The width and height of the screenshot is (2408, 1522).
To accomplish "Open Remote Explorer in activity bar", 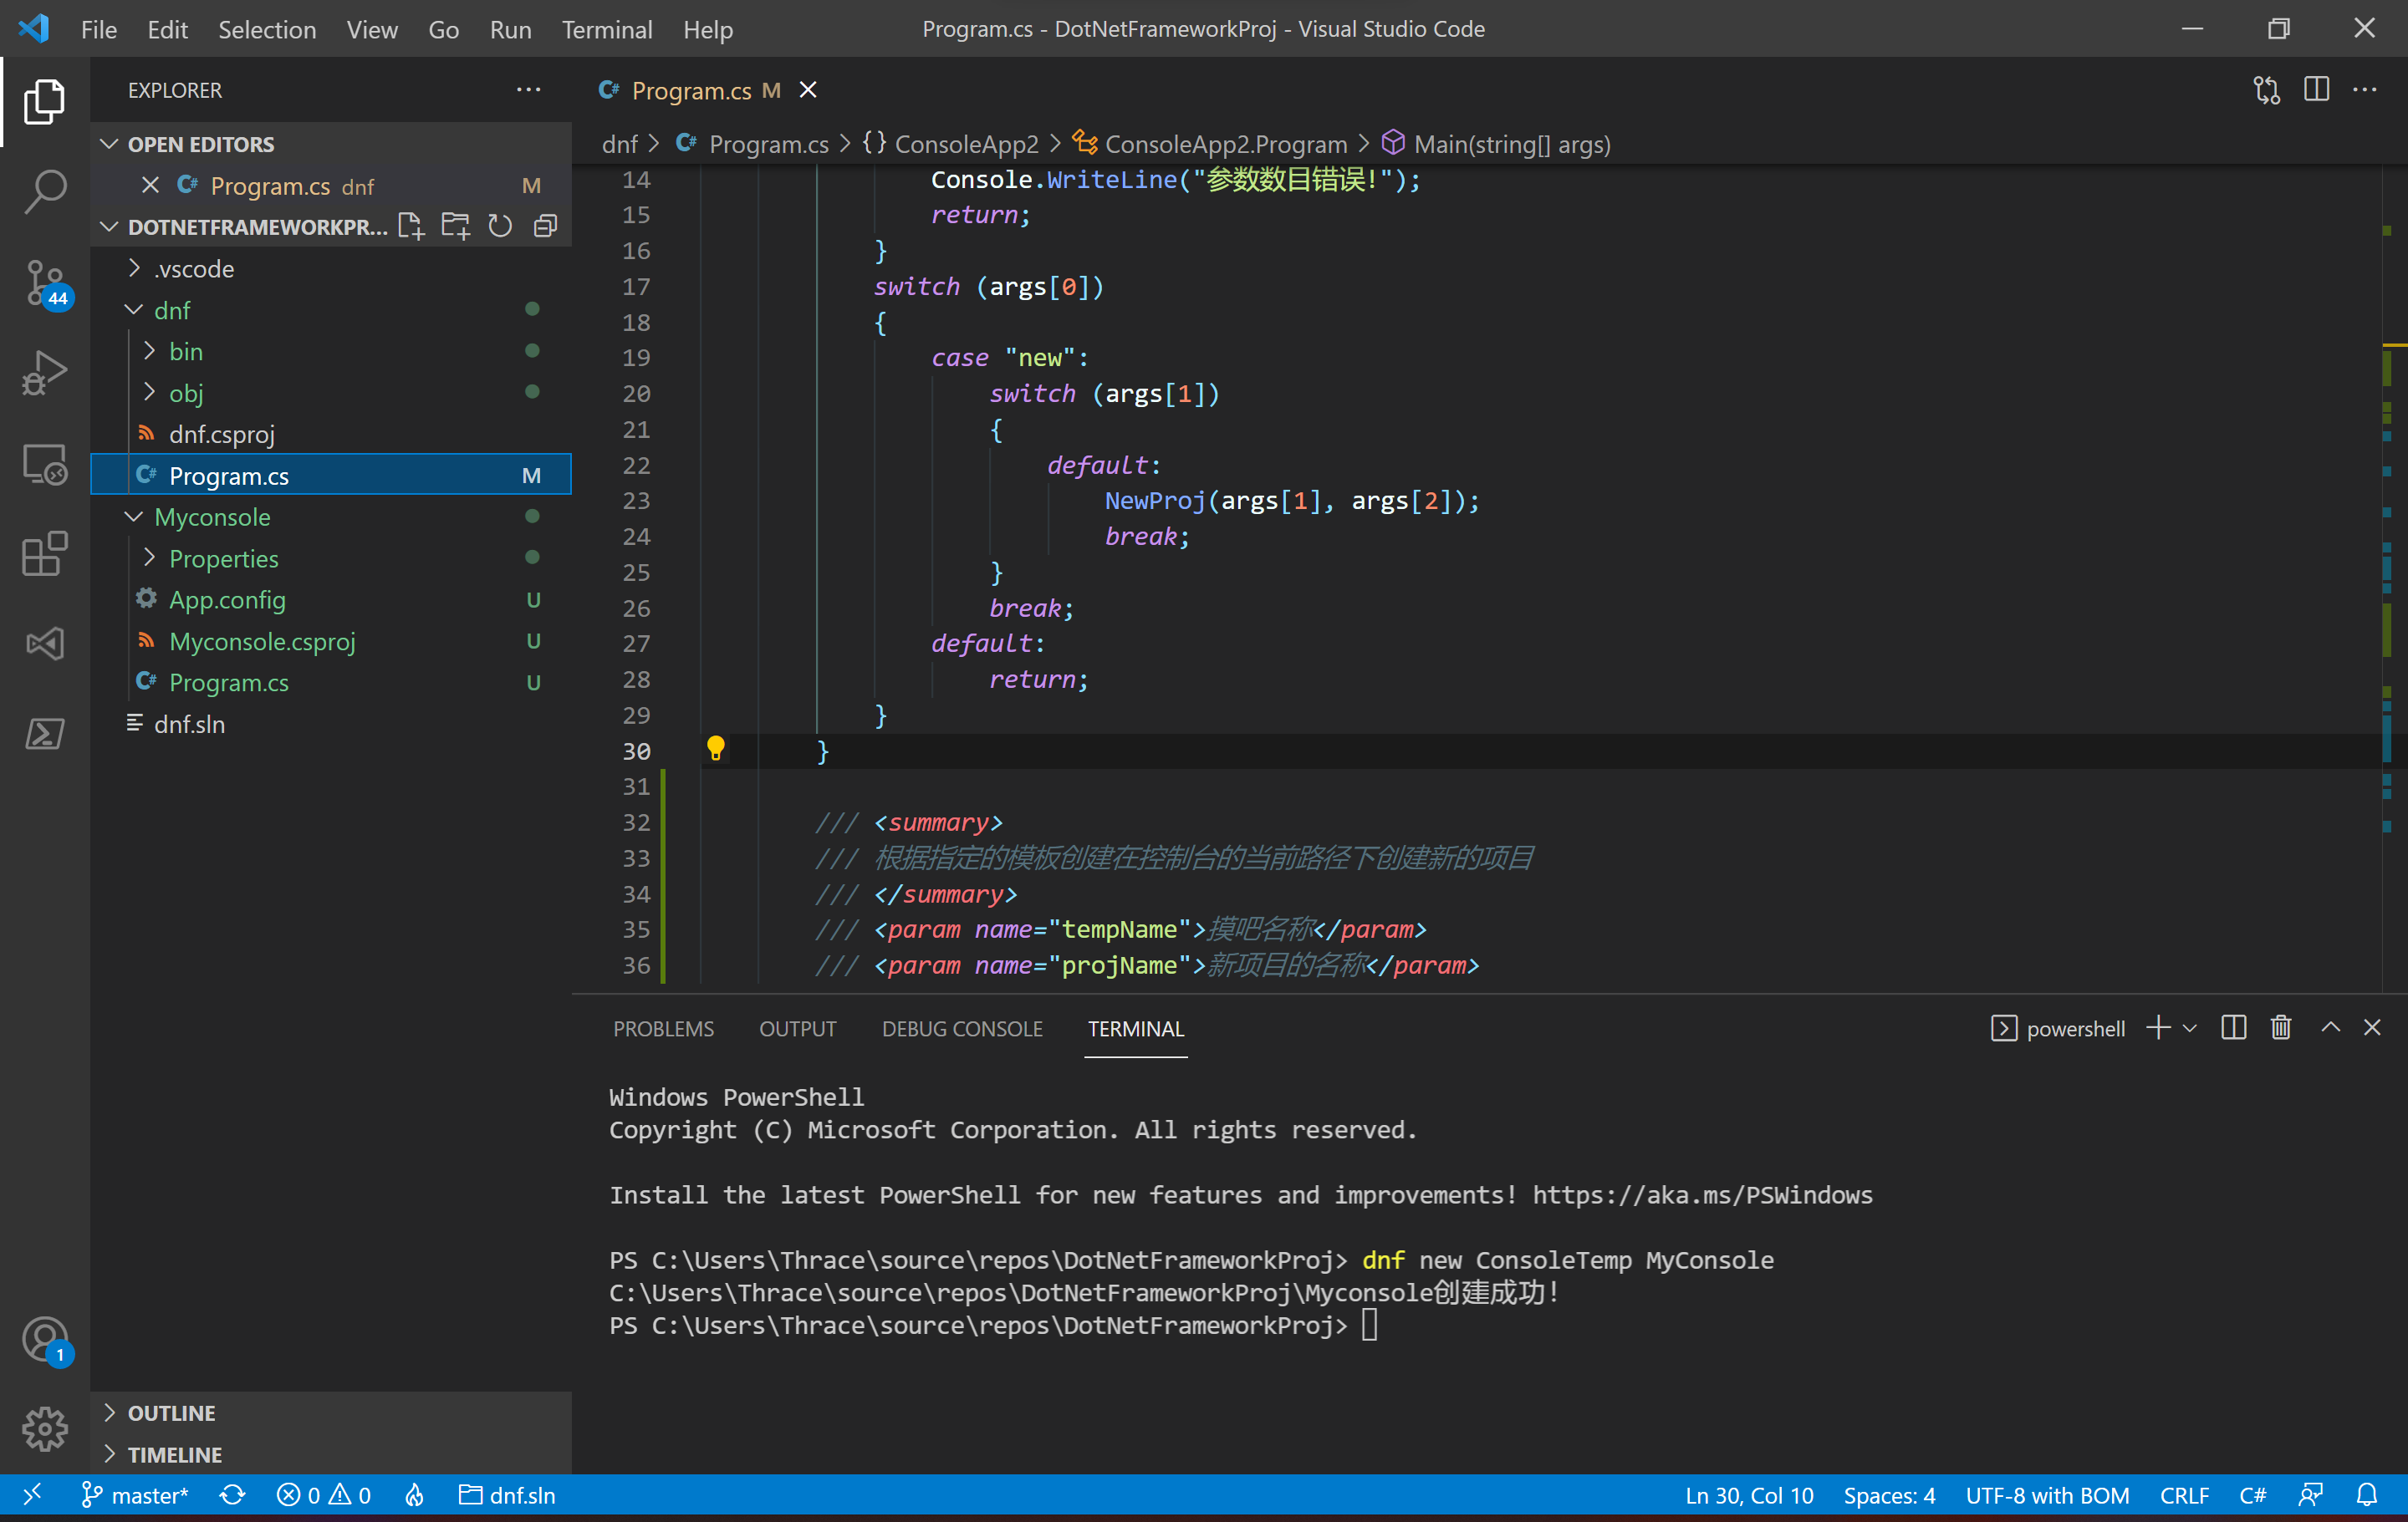I will [x=44, y=464].
